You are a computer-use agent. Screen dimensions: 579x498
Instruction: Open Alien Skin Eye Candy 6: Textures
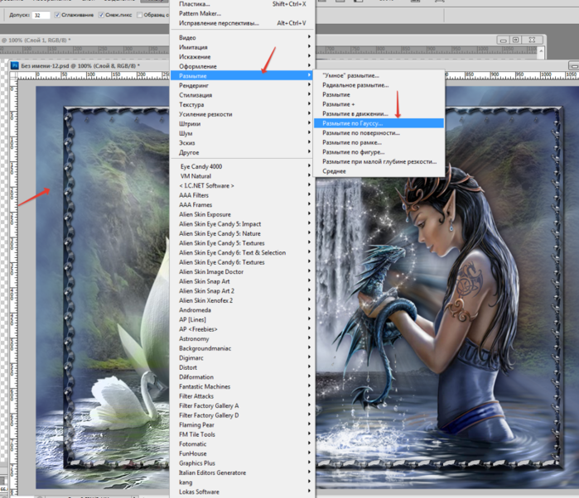click(x=243, y=262)
